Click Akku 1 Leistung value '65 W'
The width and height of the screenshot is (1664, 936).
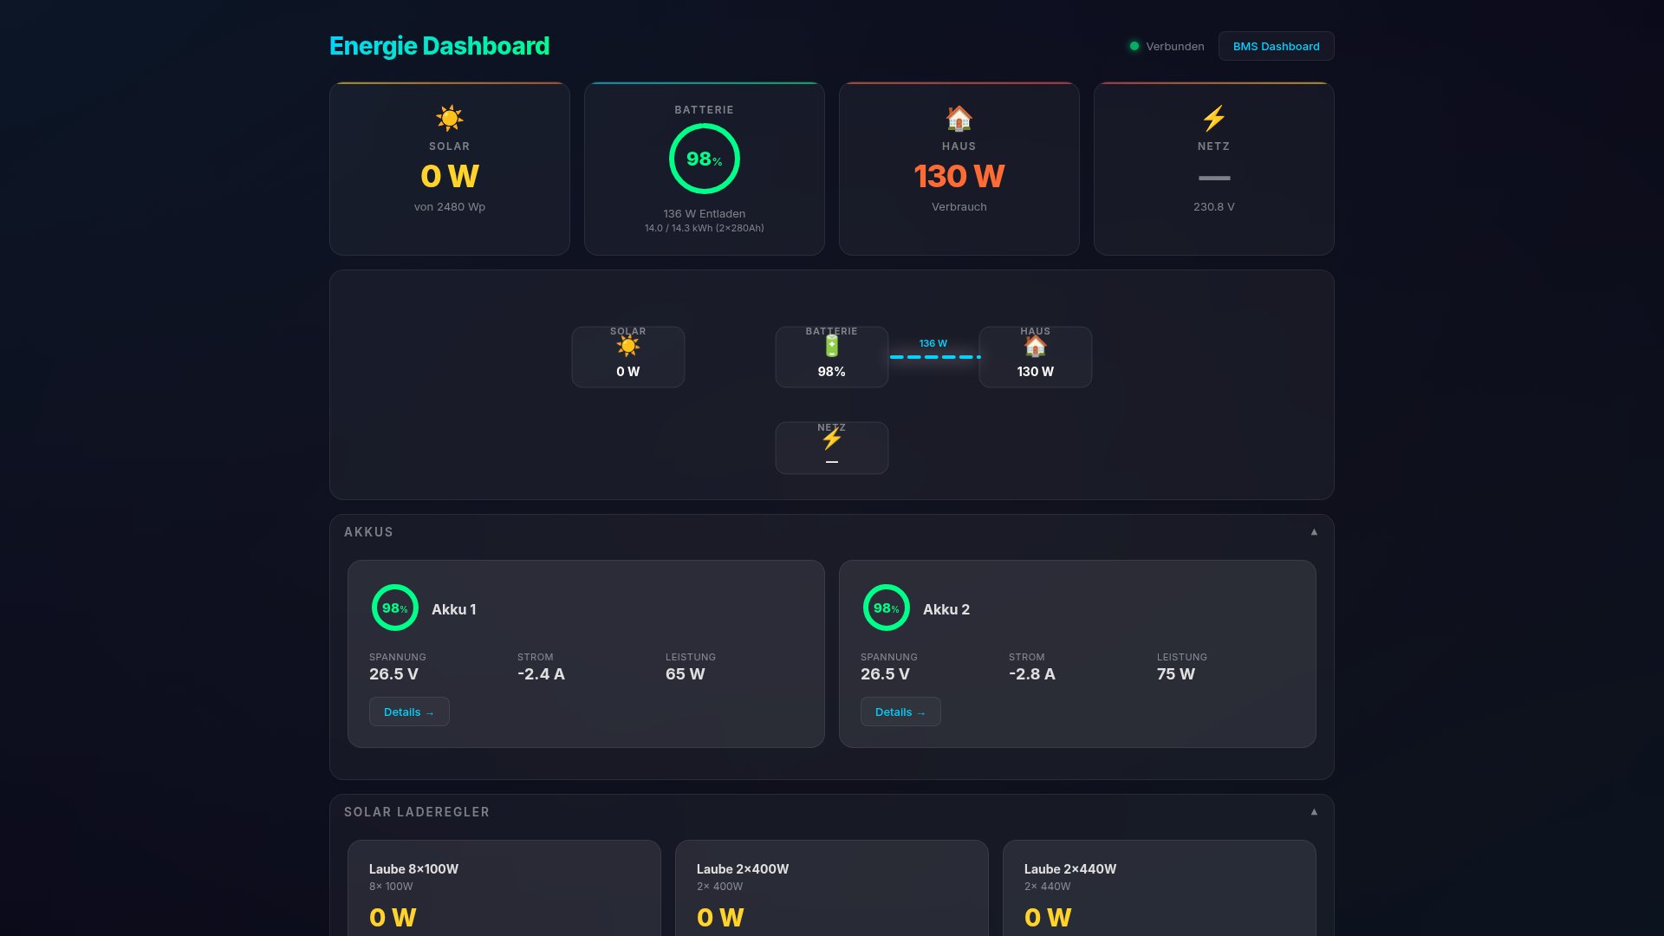685,673
